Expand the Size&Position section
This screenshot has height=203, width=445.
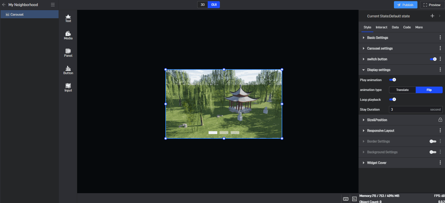363,120
